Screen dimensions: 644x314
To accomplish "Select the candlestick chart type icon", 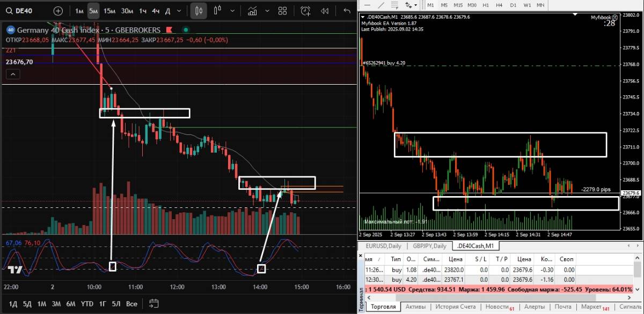I will coord(199,11).
